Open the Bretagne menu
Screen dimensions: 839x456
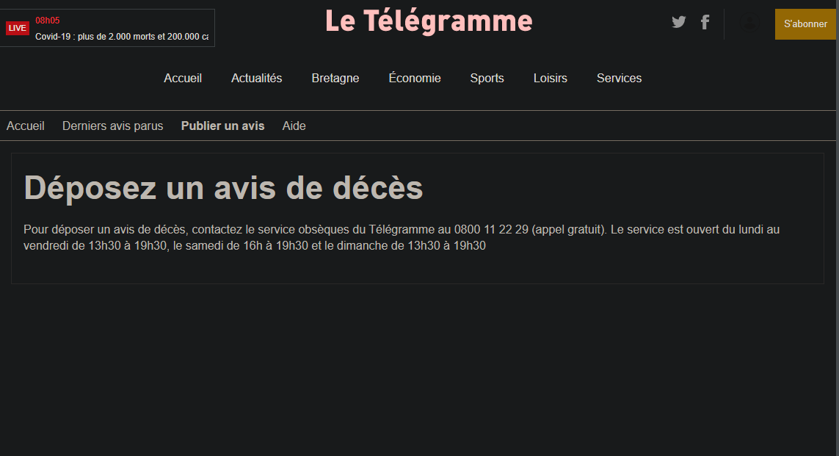click(335, 78)
